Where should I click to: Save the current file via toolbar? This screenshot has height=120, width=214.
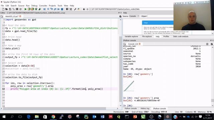coord(10,9)
